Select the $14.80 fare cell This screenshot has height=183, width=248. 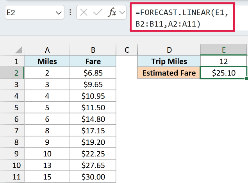click(x=93, y=119)
